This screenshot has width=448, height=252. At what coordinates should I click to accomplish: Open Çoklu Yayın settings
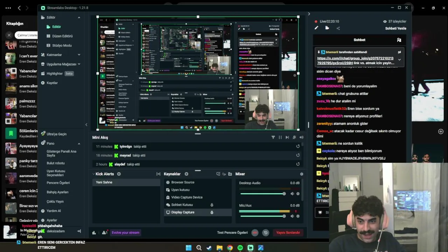[55, 202]
